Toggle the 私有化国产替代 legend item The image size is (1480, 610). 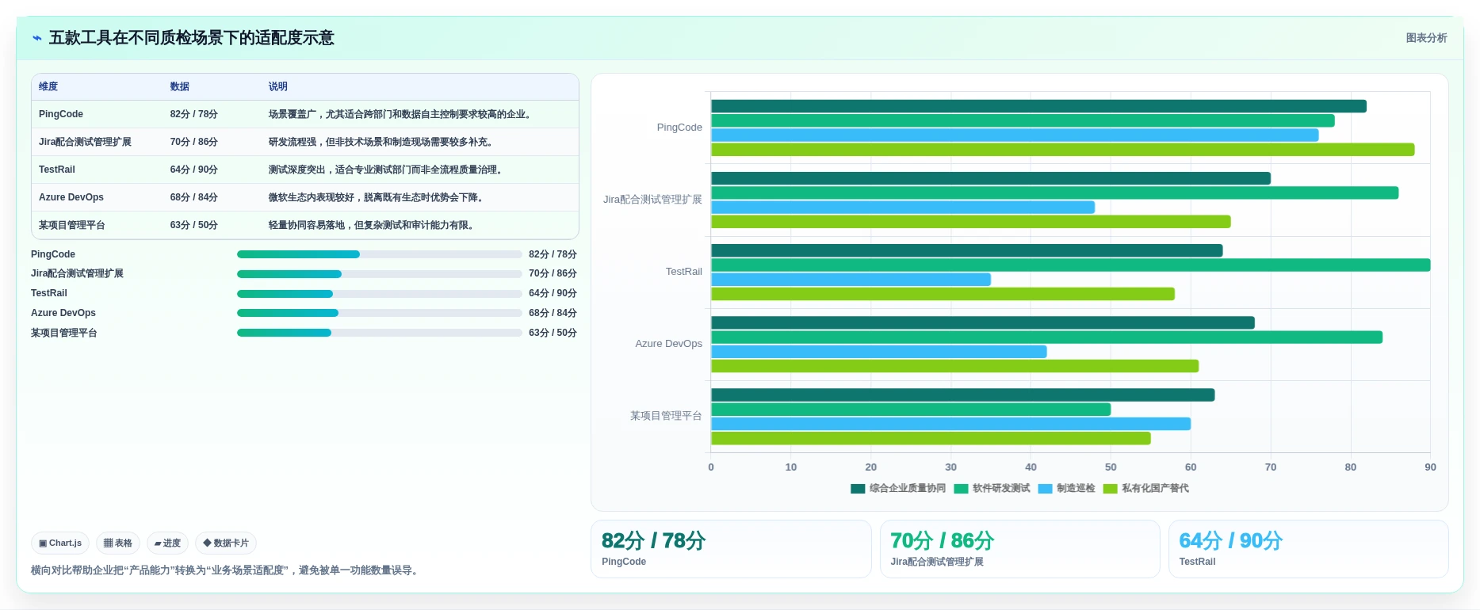coord(1145,488)
